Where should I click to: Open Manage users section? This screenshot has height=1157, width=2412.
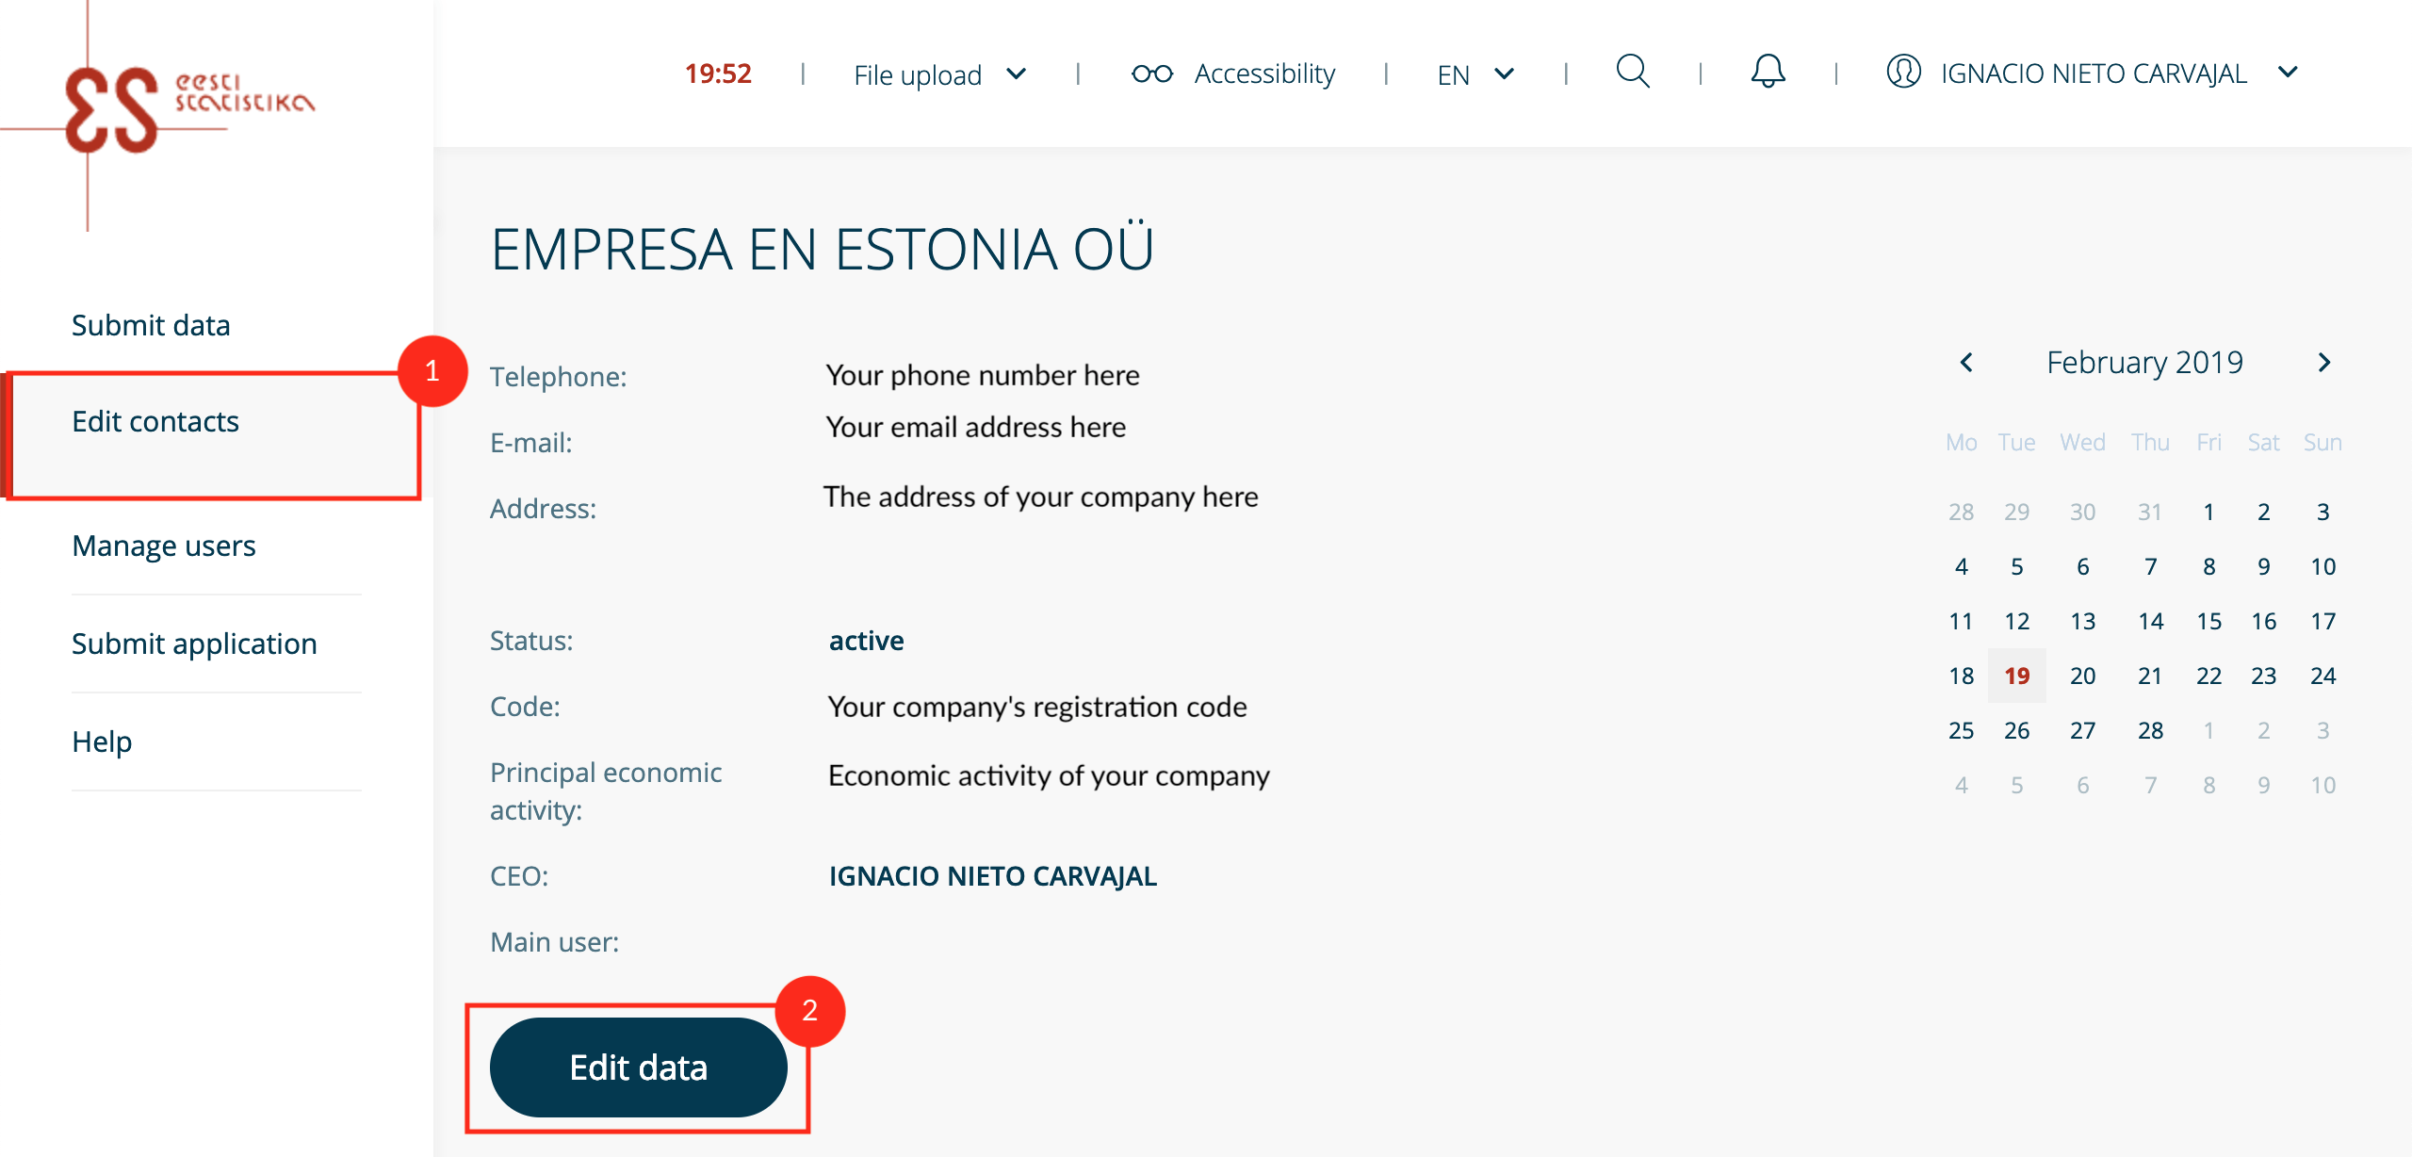coord(164,546)
